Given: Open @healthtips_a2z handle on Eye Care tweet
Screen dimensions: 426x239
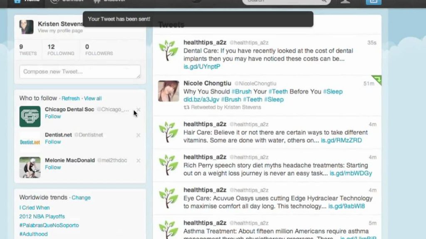Looking at the screenshot, I should pyautogui.click(x=249, y=190).
